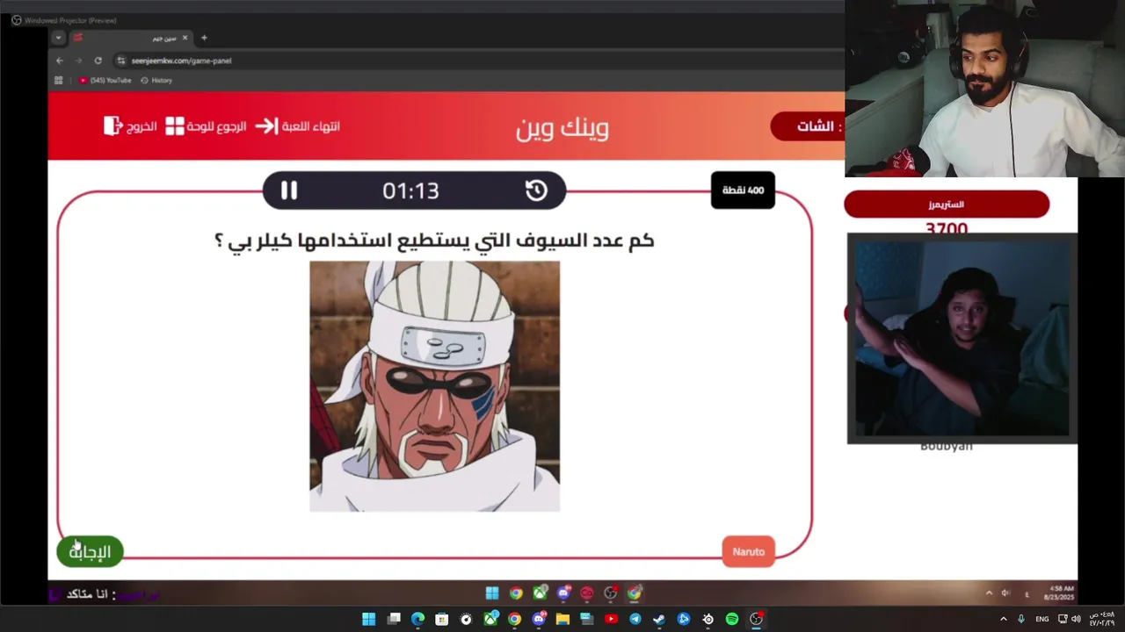Image resolution: width=1125 pixels, height=632 pixels.
Task: Open File Explorer from the taskbar
Action: [562, 619]
